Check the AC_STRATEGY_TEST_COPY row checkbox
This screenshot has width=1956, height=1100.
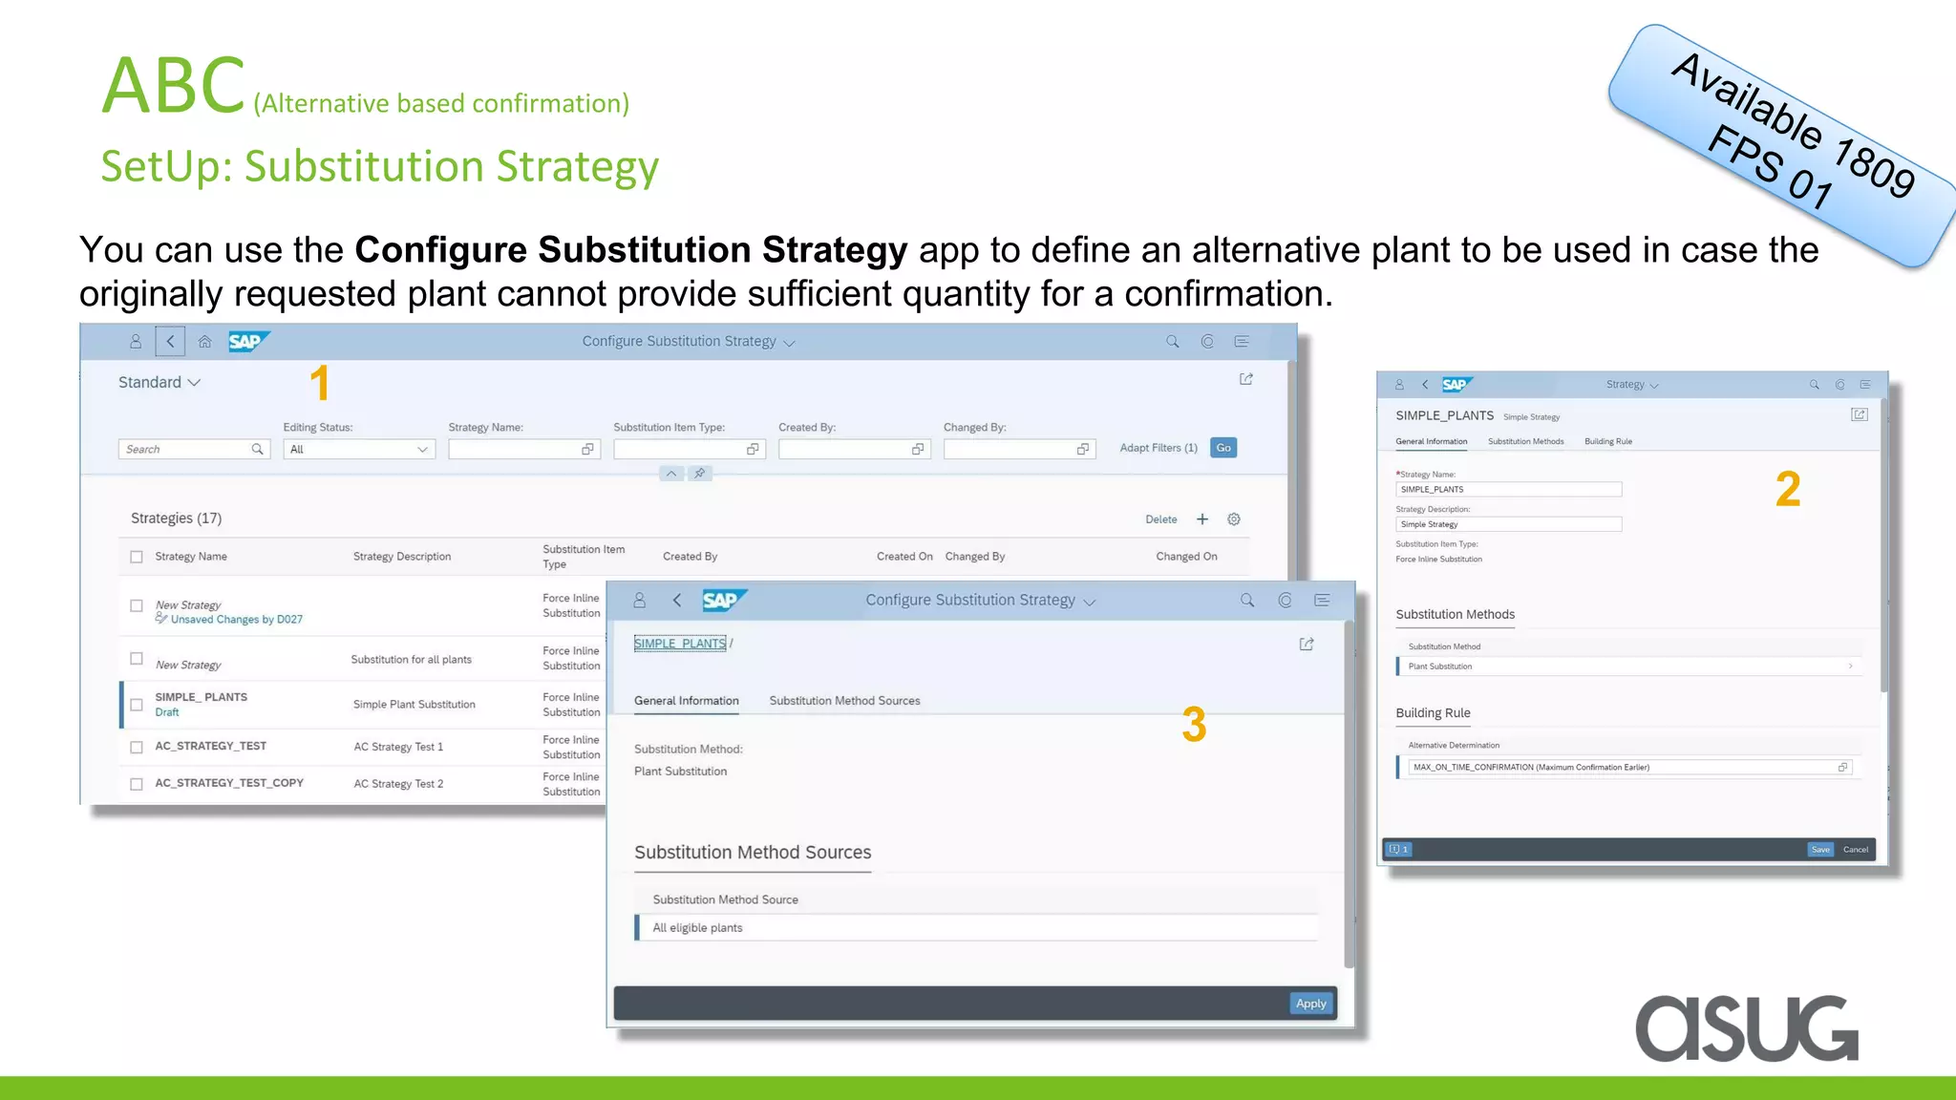click(137, 784)
